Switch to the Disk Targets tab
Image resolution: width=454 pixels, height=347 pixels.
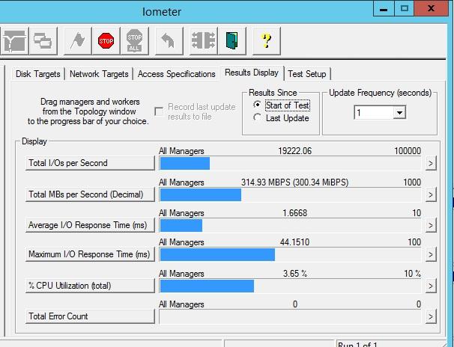pyautogui.click(x=38, y=74)
